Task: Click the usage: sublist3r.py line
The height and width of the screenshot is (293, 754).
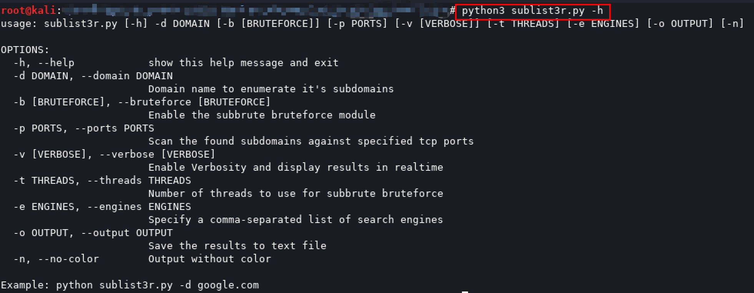Action: point(372,24)
